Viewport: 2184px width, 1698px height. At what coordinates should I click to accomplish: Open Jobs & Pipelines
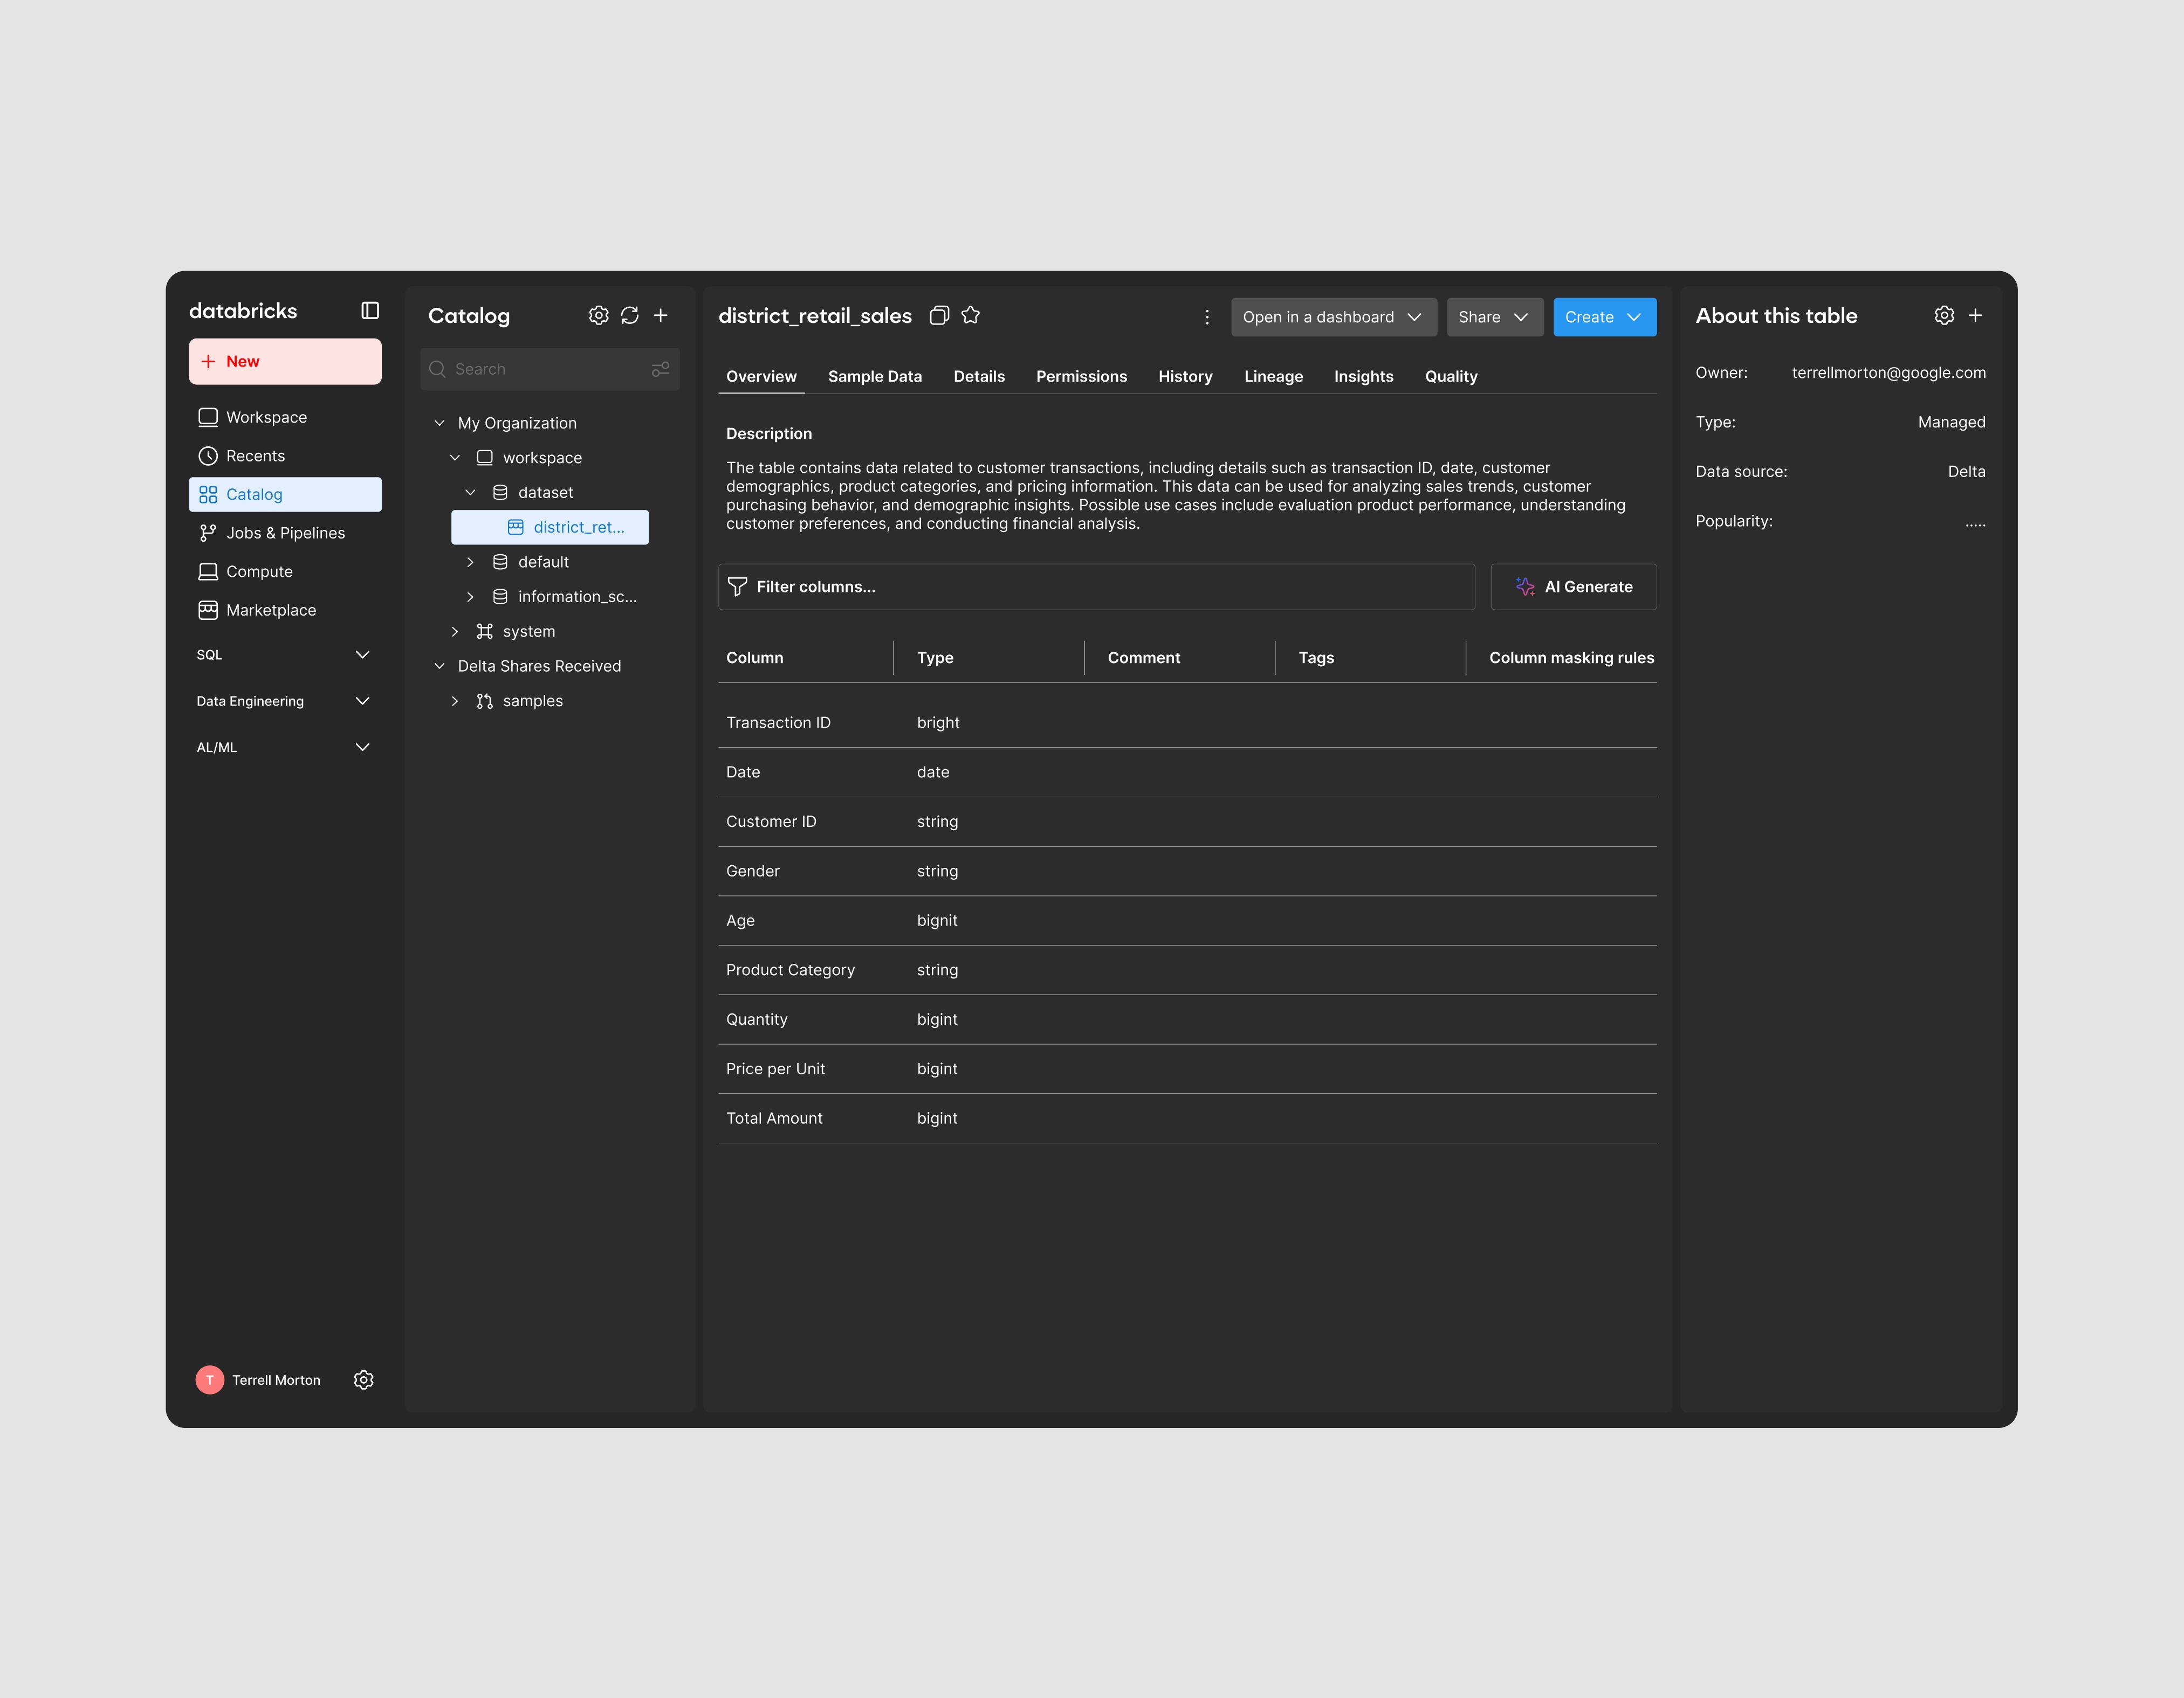(284, 533)
